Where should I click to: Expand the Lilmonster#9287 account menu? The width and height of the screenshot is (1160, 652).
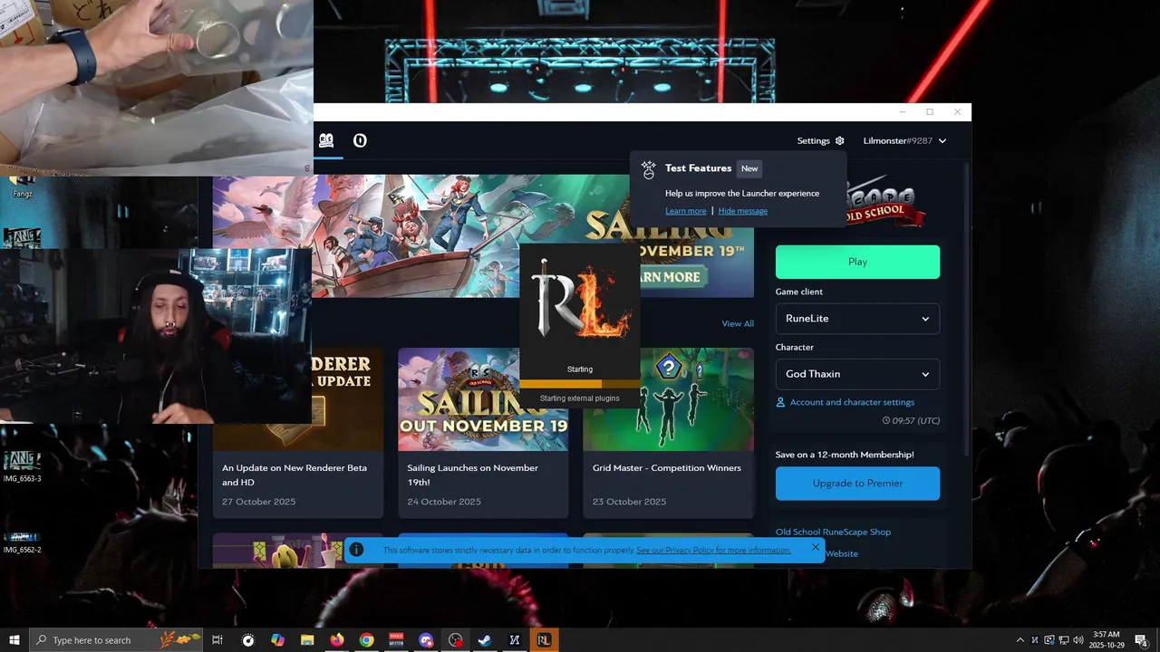(904, 140)
